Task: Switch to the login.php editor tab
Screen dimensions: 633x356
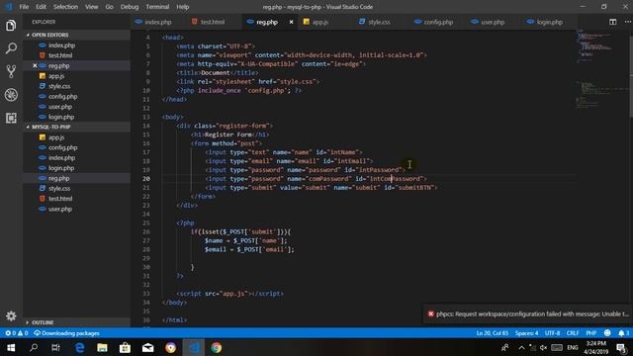Action: point(549,22)
